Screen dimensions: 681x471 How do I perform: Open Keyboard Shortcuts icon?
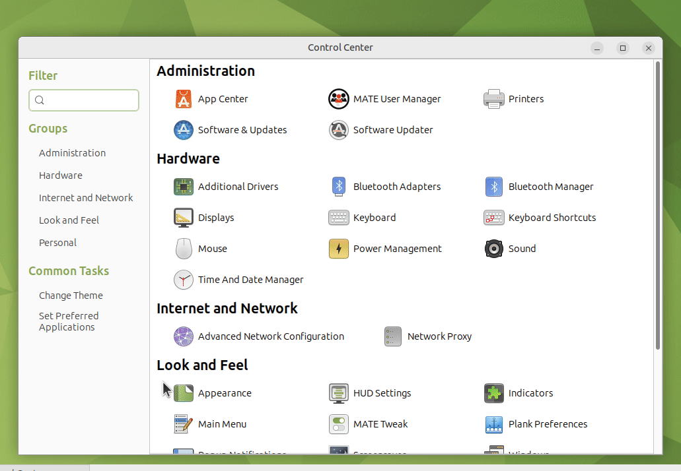click(x=494, y=218)
